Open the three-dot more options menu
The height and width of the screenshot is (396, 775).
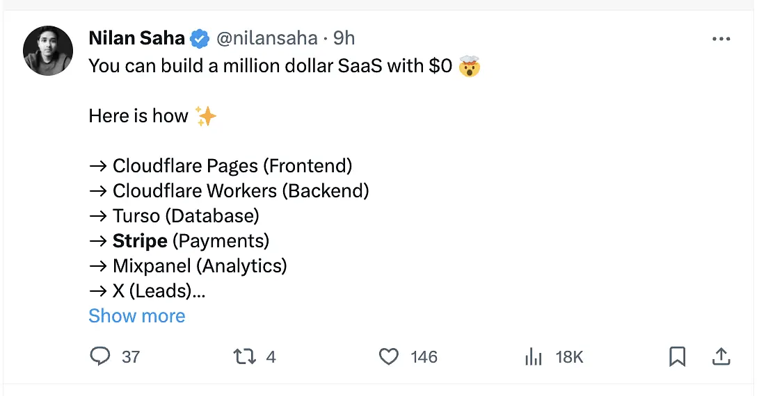coord(721,39)
